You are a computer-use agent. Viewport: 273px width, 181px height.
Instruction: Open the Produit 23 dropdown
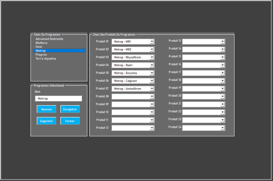[x=222, y=120]
